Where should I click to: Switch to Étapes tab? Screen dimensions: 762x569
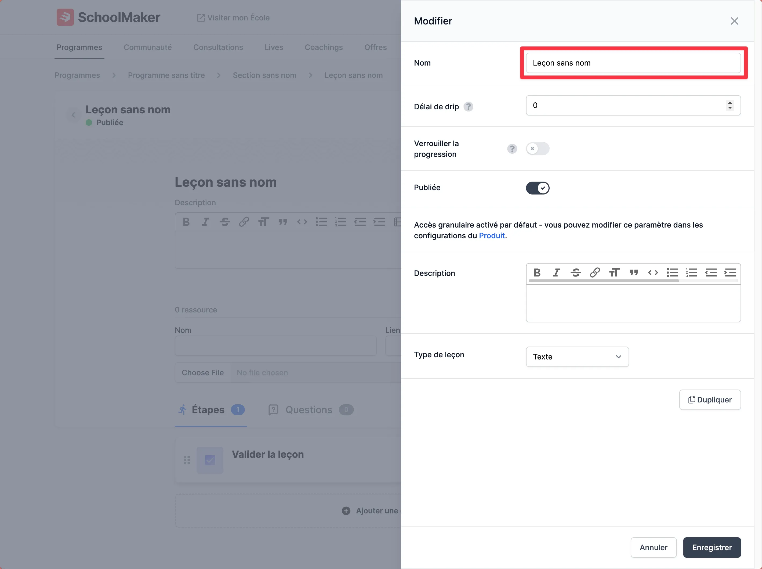click(x=211, y=410)
